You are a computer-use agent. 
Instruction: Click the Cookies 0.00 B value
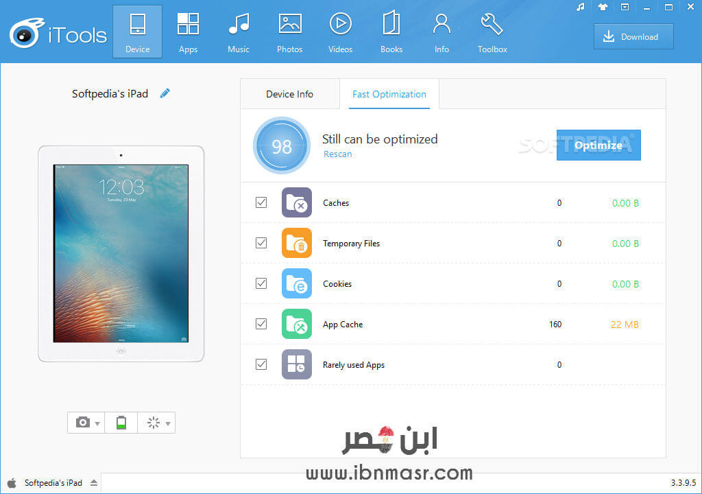tap(625, 284)
